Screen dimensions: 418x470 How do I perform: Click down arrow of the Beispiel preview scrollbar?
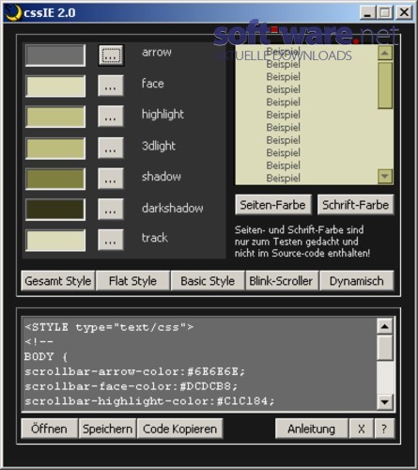385,176
